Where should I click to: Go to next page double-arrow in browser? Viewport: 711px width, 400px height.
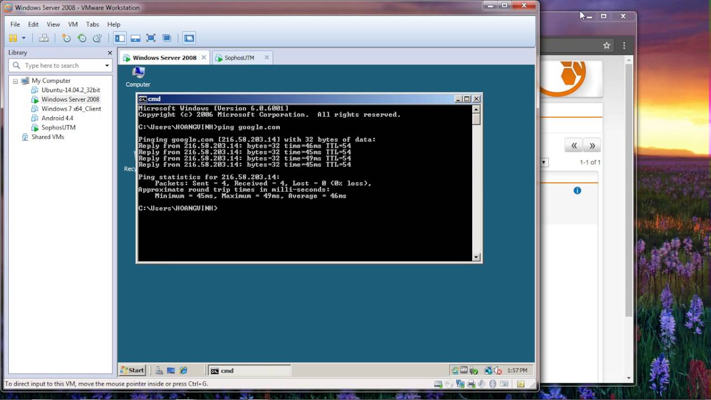592,146
